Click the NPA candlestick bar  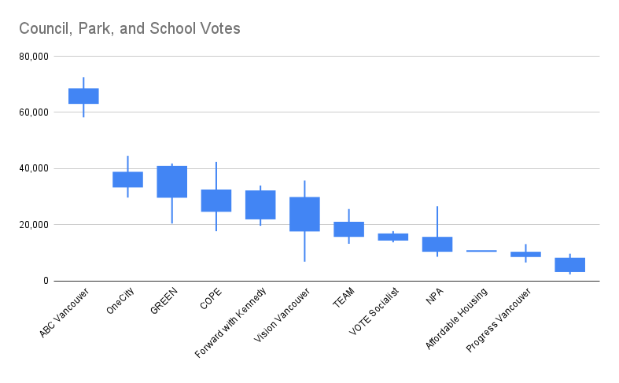(x=437, y=244)
